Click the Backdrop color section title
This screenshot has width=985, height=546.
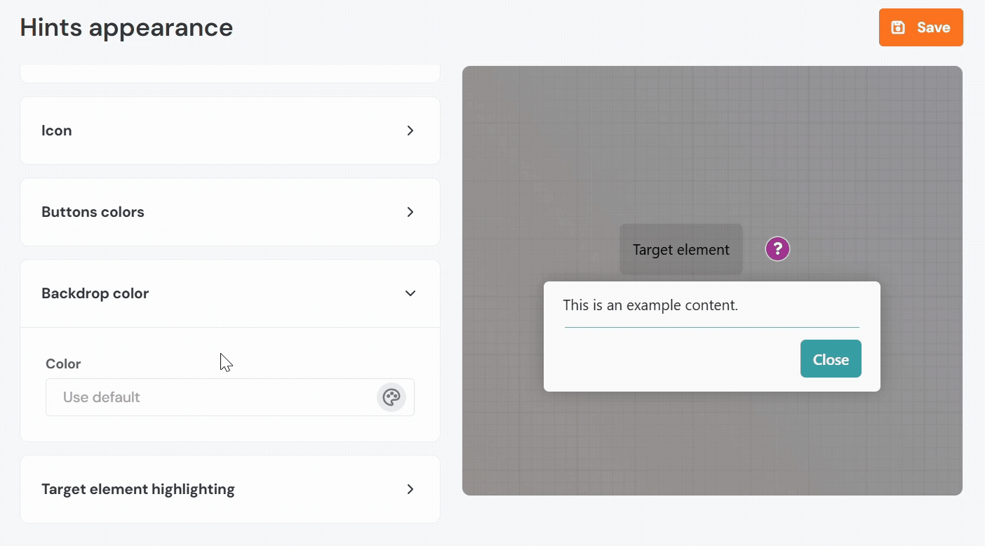95,293
